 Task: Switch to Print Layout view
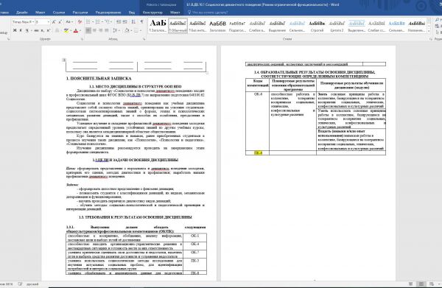point(421,284)
